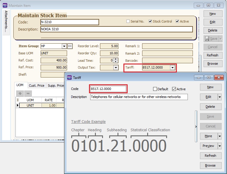Viewport: 227px width, 174px height.
Task: Check the Default checkbox in Tariff window
Action: [155, 89]
